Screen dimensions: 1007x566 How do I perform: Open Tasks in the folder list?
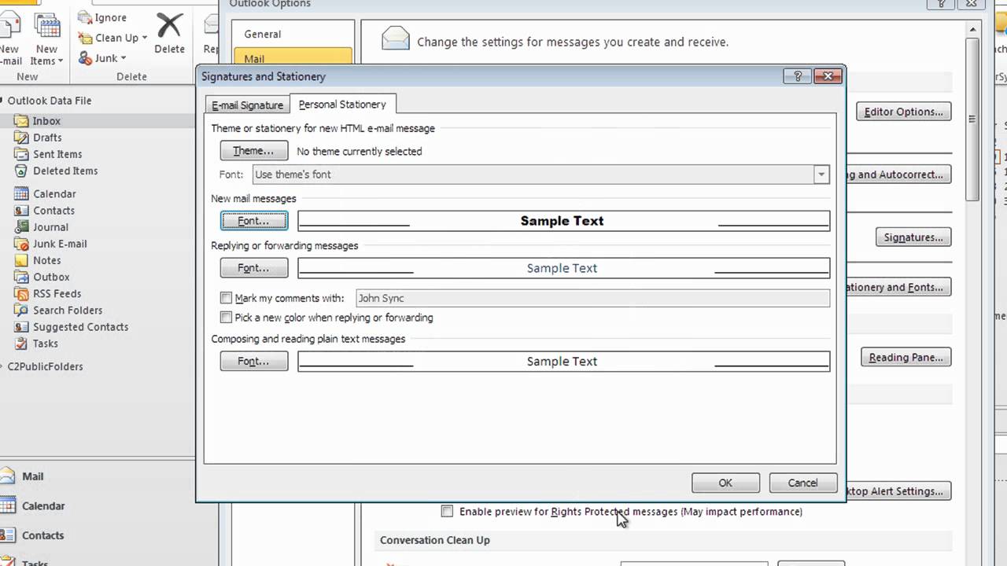[45, 344]
